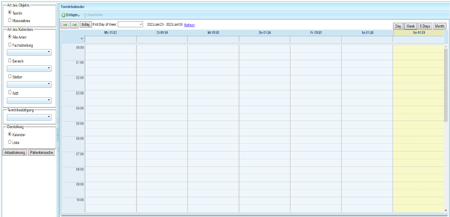
Task: Select the Massnahme radio button
Action: pyautogui.click(x=10, y=20)
